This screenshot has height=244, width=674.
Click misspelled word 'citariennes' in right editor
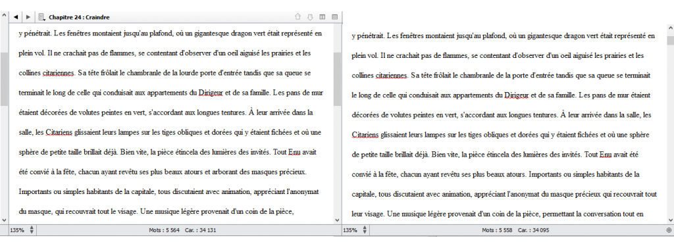pos(392,76)
